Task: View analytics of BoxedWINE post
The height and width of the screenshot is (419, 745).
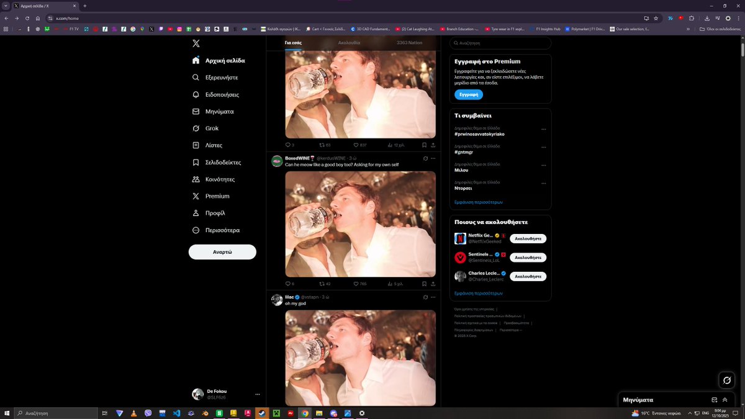Action: pos(395,284)
